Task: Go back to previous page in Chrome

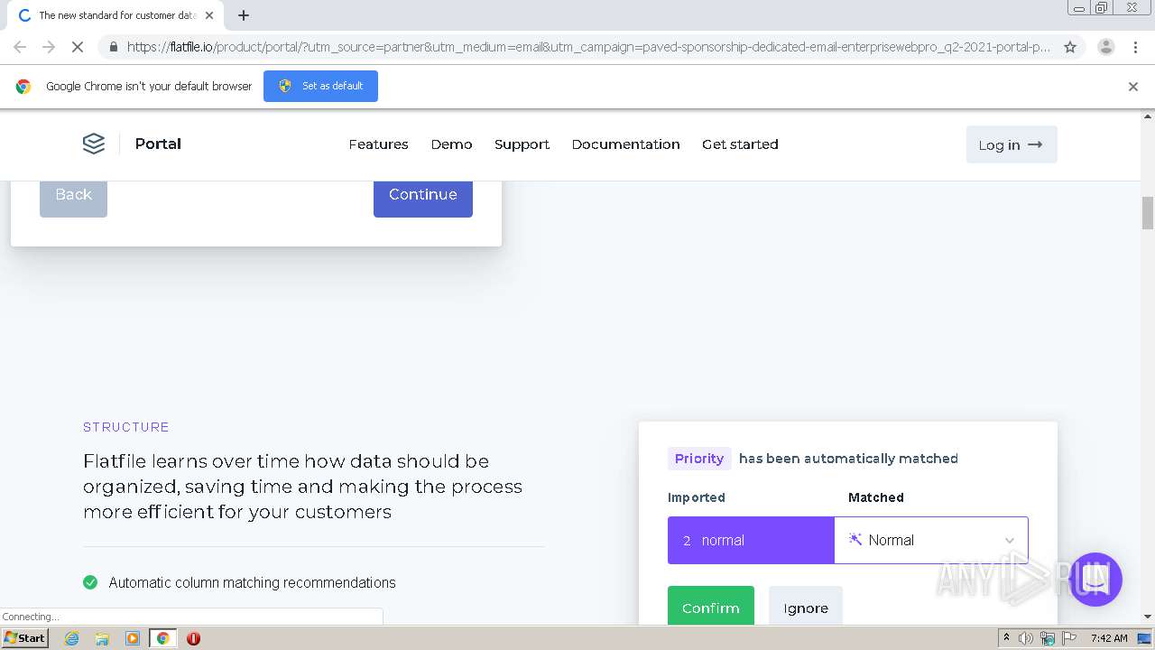Action: coord(20,47)
